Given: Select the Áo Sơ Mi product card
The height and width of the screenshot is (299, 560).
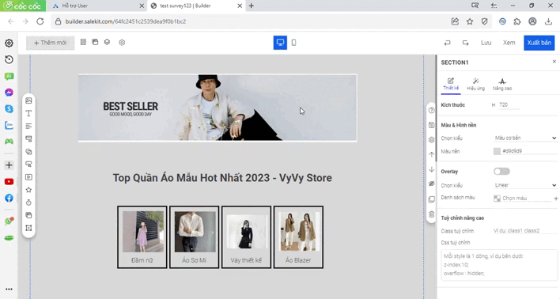Looking at the screenshot, I should pos(195,237).
